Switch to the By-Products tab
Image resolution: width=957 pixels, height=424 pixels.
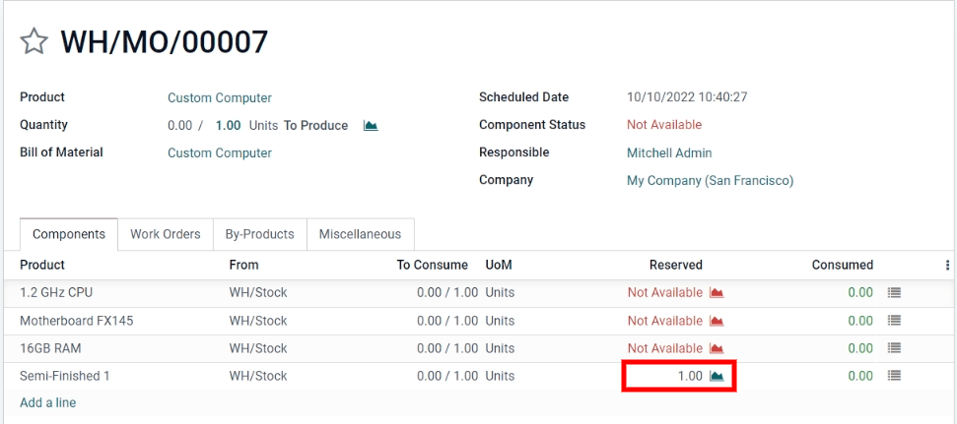coord(260,234)
